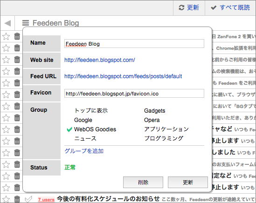Click the グループを追加 link
This screenshot has height=203, width=256.
[x=84, y=151]
